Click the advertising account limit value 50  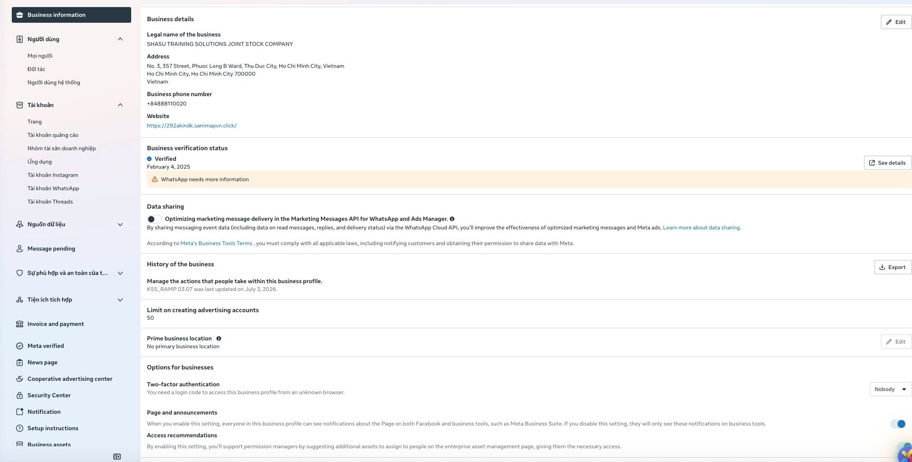[x=150, y=318]
